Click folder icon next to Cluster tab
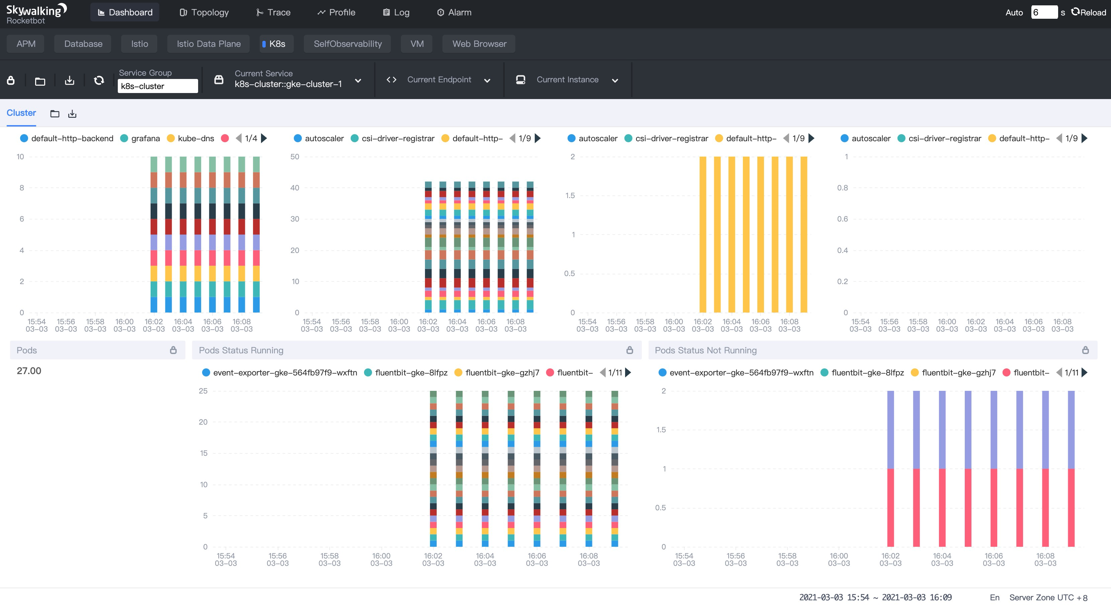The image size is (1111, 607). point(55,113)
